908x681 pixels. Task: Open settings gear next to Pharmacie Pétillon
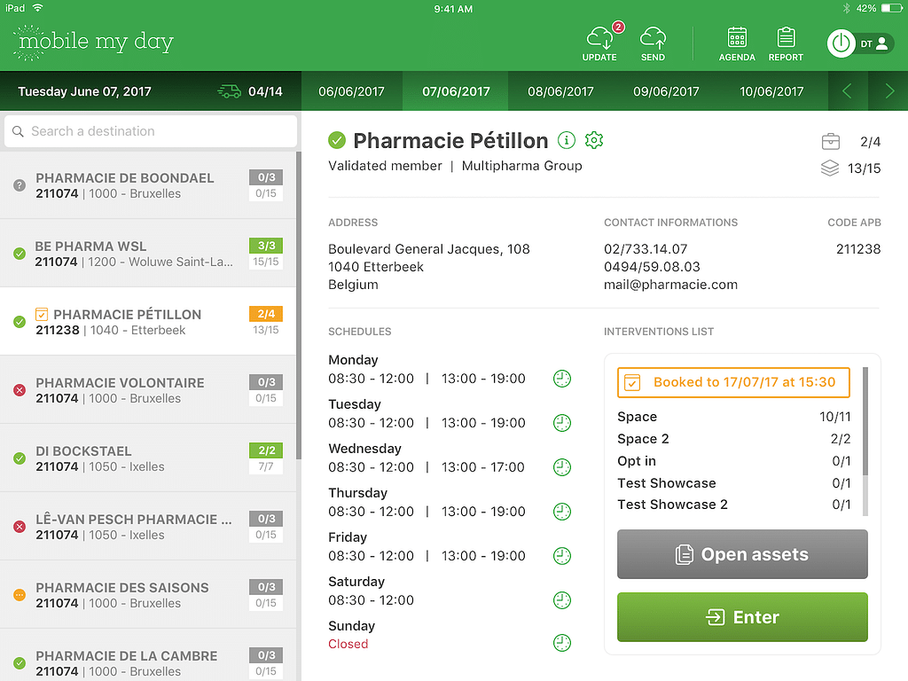[594, 140]
